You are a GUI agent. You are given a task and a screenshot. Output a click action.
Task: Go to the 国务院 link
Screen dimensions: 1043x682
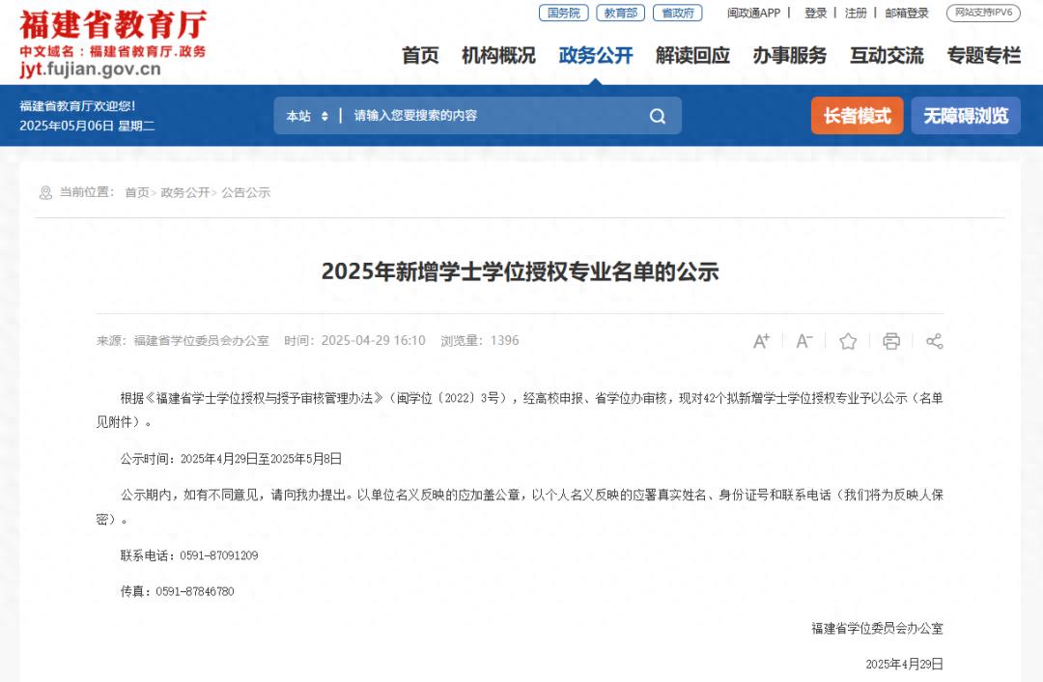click(563, 14)
